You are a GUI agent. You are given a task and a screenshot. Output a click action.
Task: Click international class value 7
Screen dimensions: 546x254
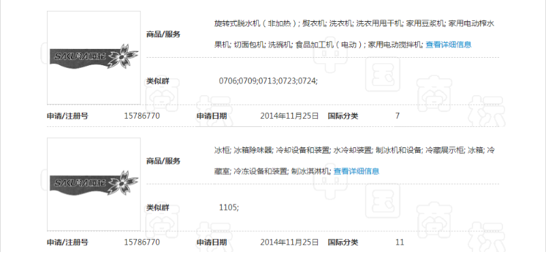[398, 115]
